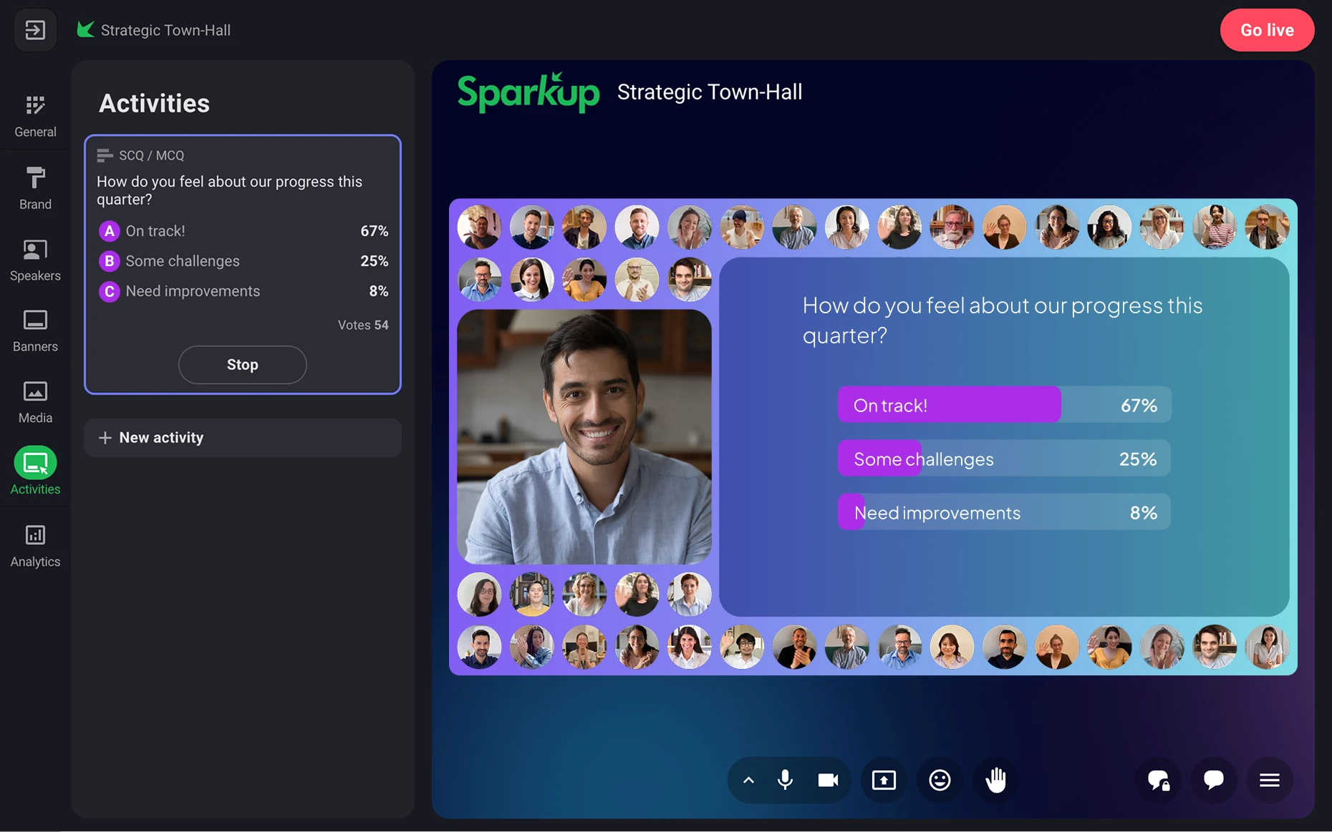The image size is (1332, 832).
Task: Open the hamburger menu in stage controls
Action: (x=1270, y=780)
